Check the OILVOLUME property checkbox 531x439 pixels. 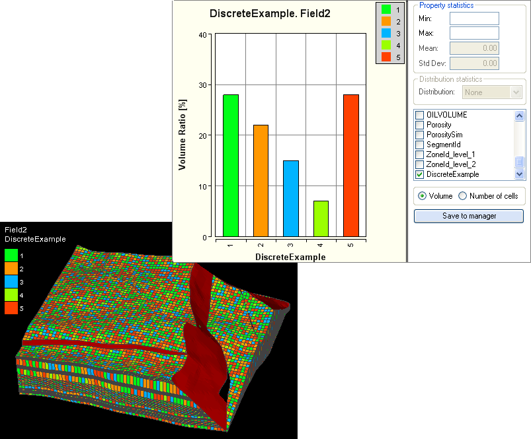(x=419, y=115)
